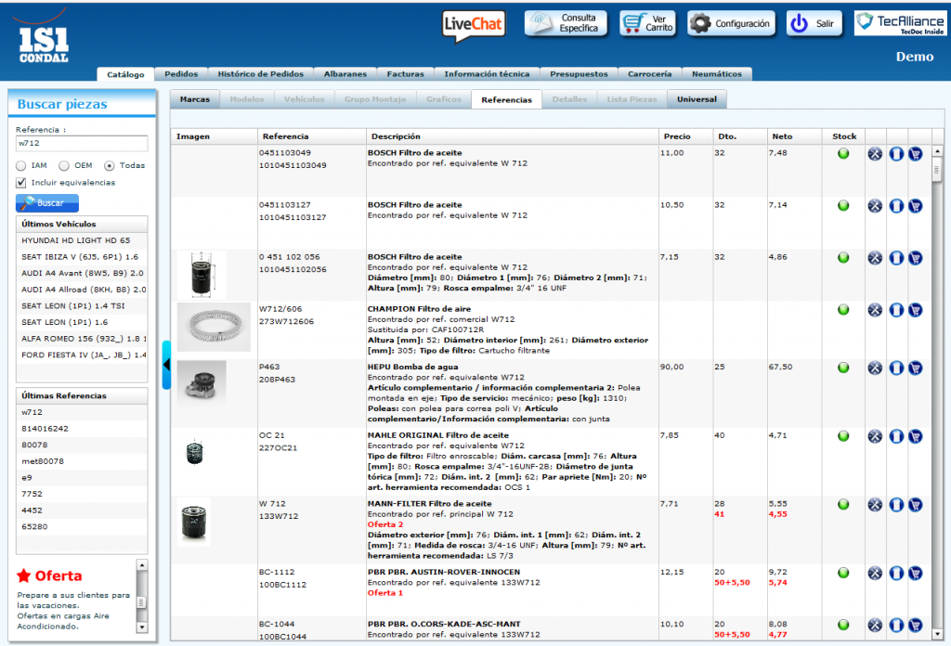Click the Salir power button
The width and height of the screenshot is (951, 646).
pos(814,23)
